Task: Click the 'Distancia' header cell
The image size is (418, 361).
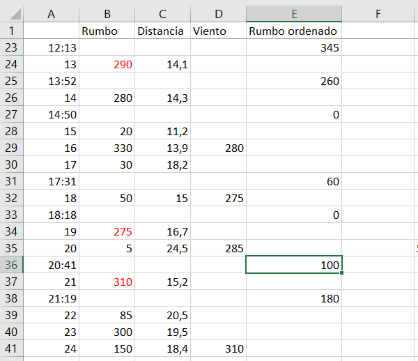Action: click(162, 31)
